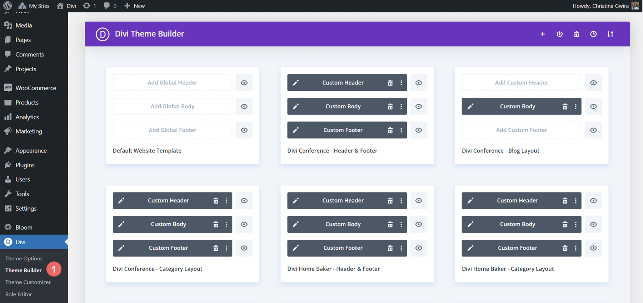Hide Custom Body in Divi Home Baker Header & Footer
Screen dimensions: 643x303
click(x=419, y=224)
